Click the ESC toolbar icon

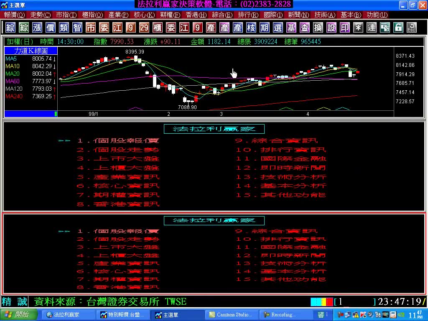click(x=412, y=28)
